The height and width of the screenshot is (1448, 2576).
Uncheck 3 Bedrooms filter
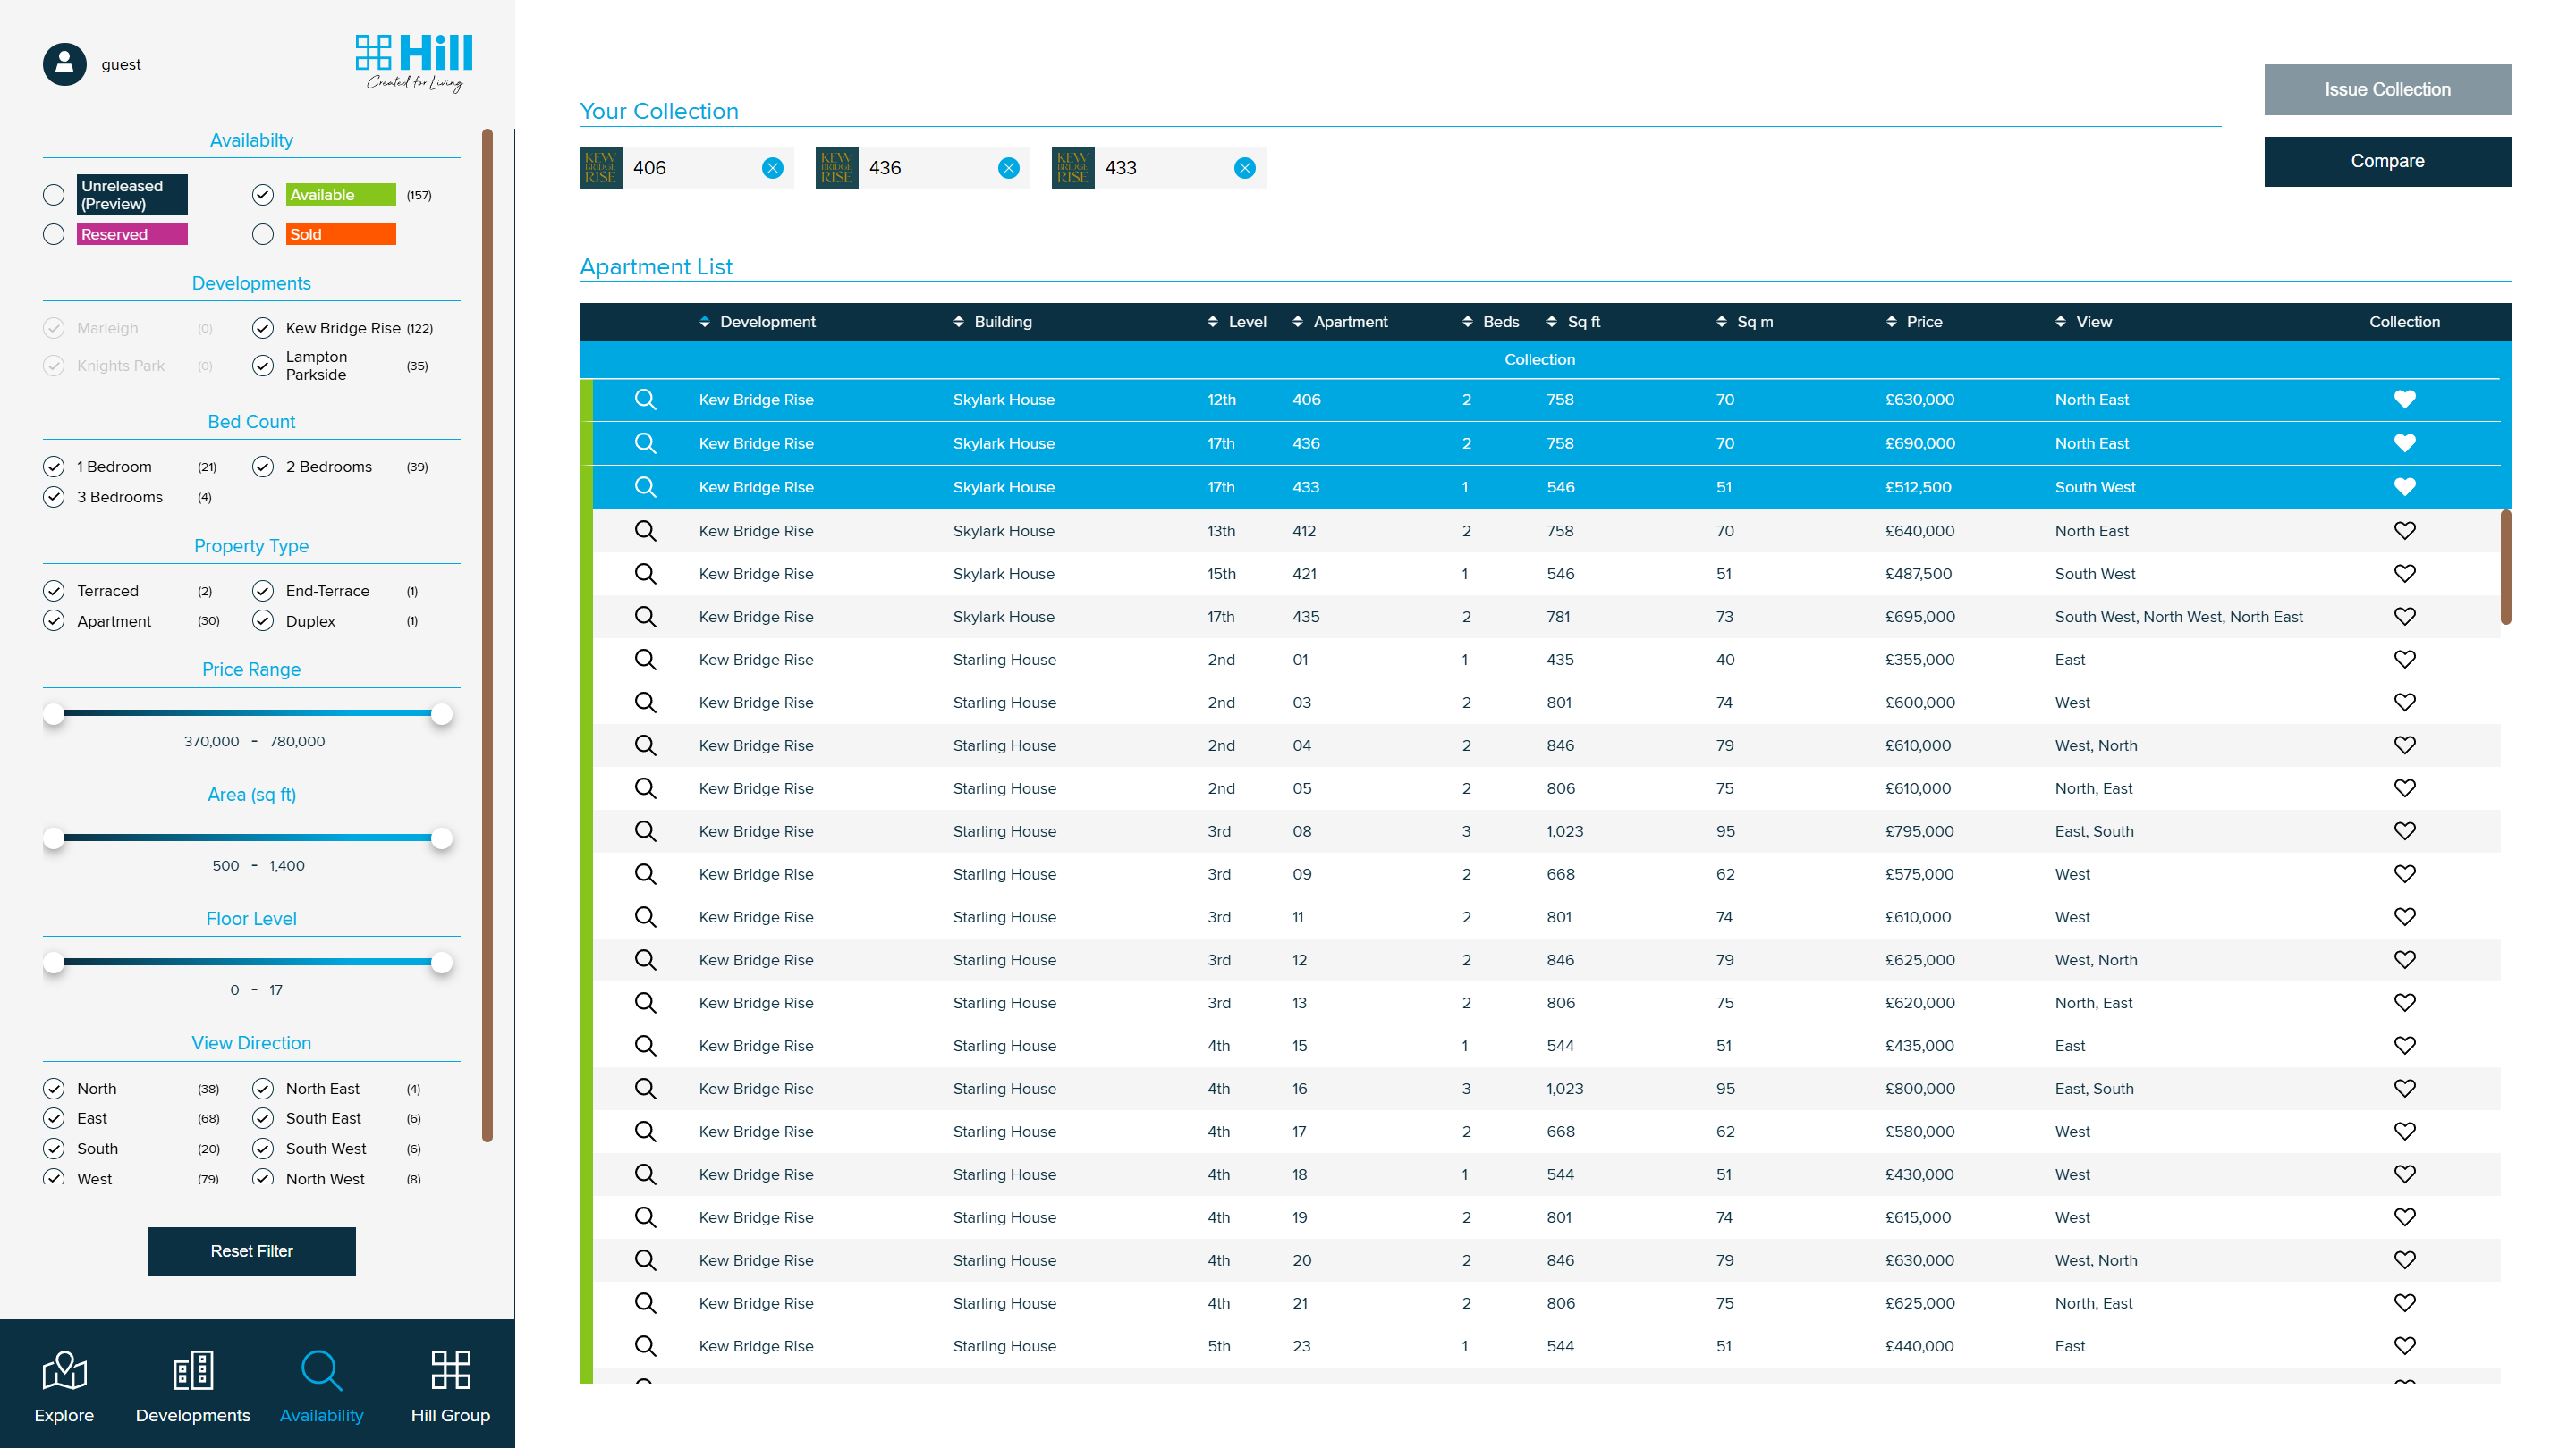[x=54, y=497]
